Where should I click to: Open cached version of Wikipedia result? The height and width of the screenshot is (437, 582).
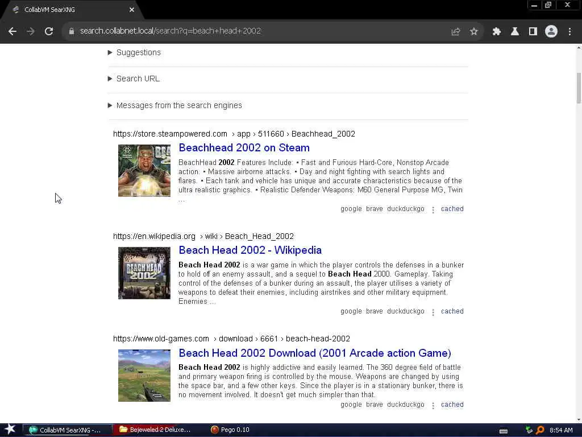click(452, 311)
